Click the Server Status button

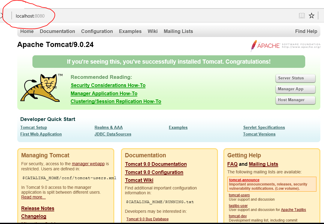(x=295, y=78)
